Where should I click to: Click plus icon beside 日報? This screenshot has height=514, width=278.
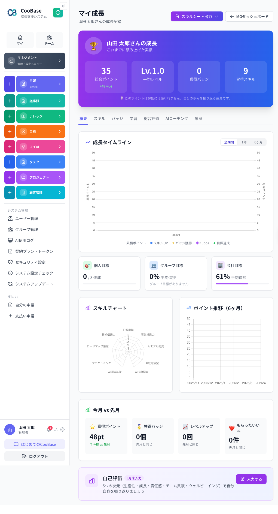point(10,84)
